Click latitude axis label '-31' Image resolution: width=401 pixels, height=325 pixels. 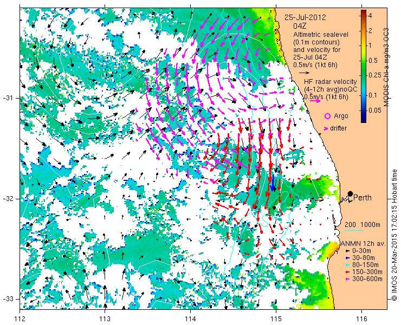pos(8,98)
